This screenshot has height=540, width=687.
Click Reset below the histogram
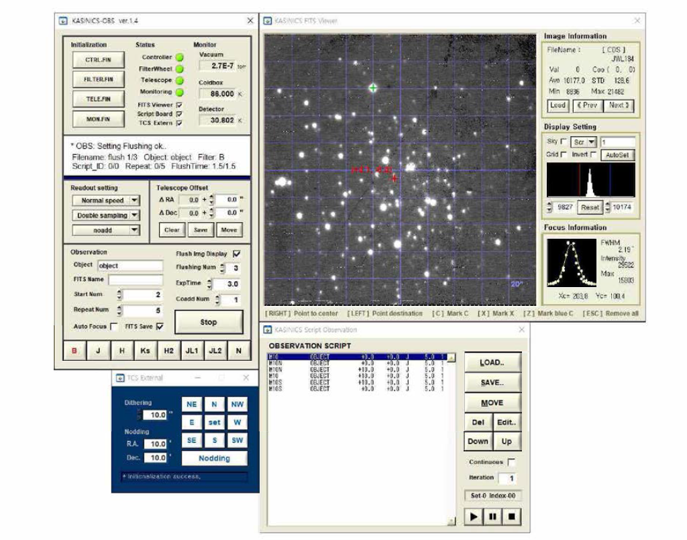(x=590, y=207)
